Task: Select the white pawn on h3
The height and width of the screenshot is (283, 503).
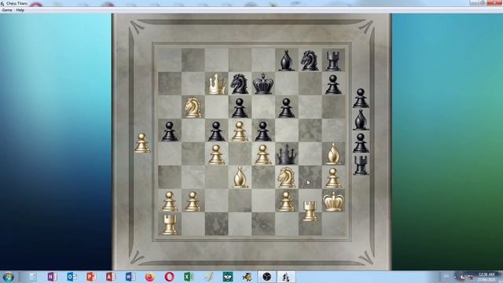Action: (333, 178)
